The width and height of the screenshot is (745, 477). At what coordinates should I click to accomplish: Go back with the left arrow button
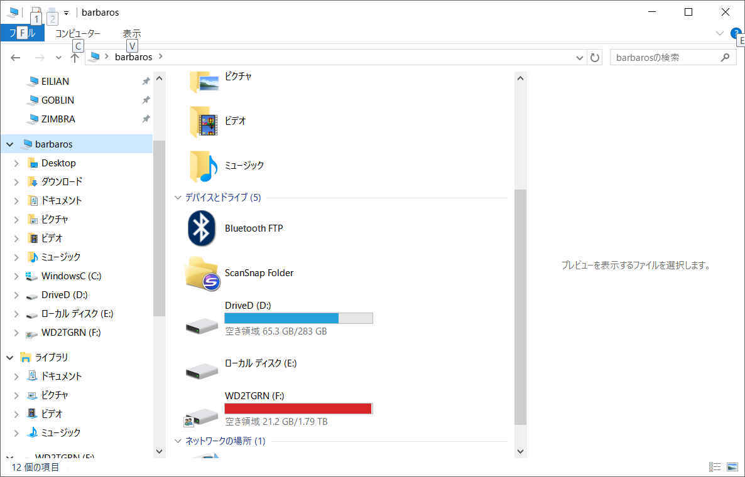(x=16, y=58)
